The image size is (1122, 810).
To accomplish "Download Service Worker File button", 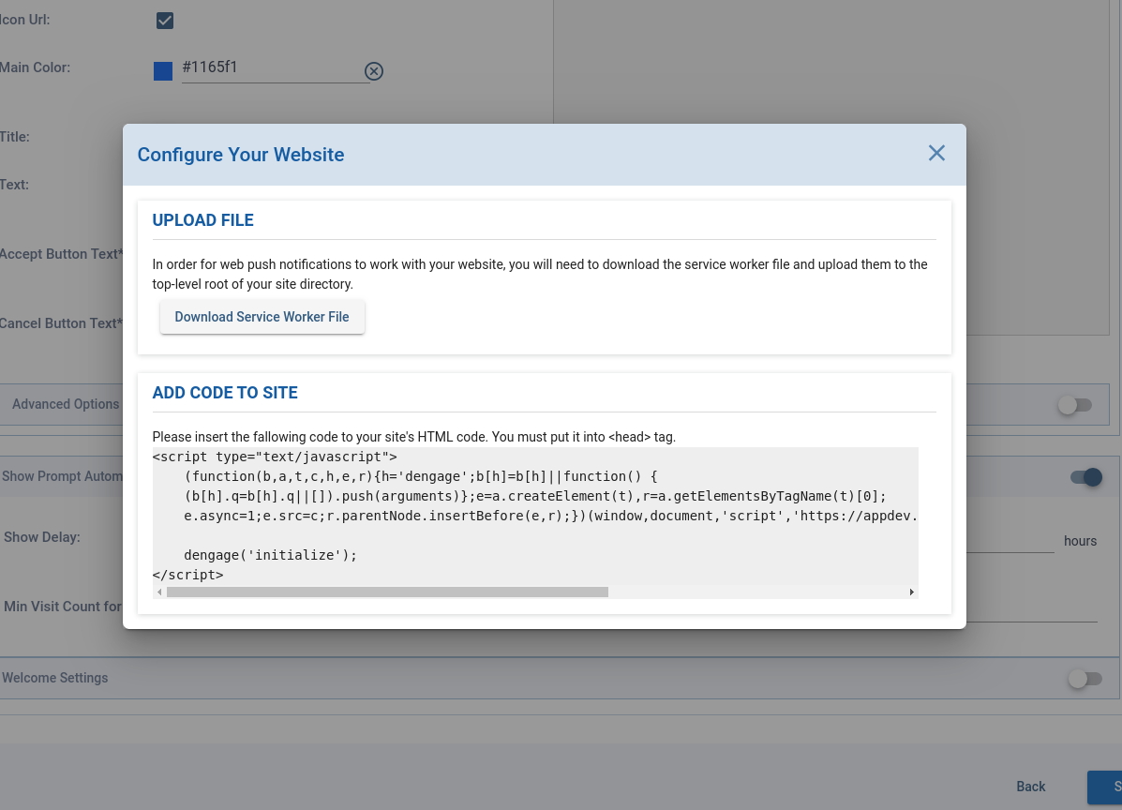I will [x=262, y=317].
